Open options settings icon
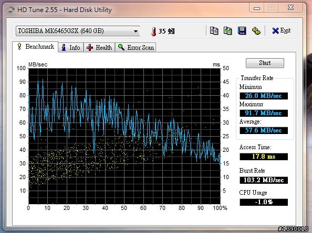Viewport: 312px width, 233px height. tap(256, 31)
